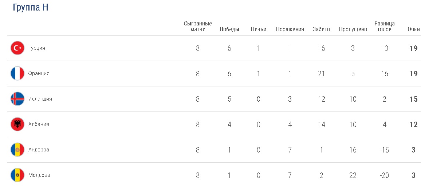
Task: Click the Забито column header
Action: (321, 29)
